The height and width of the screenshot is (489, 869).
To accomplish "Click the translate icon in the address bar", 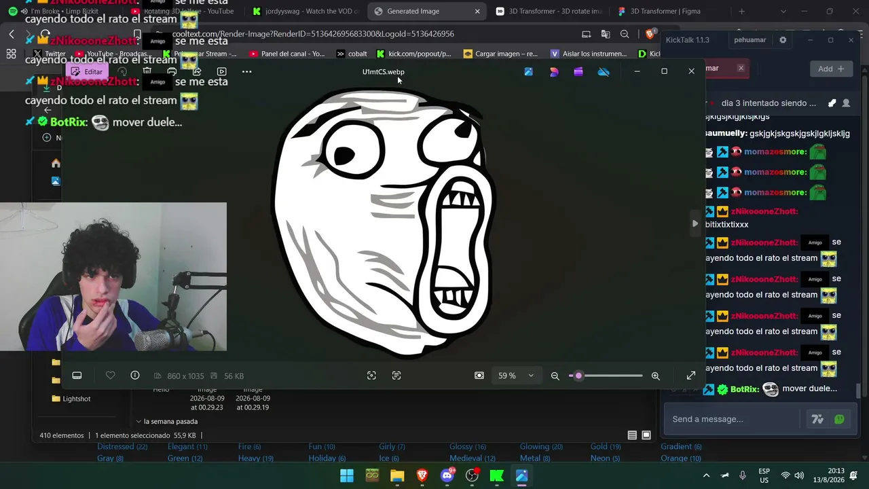I will point(606,34).
